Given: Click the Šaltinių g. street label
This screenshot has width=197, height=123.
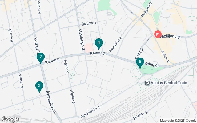Looking at the screenshot, I should (x=89, y=23).
